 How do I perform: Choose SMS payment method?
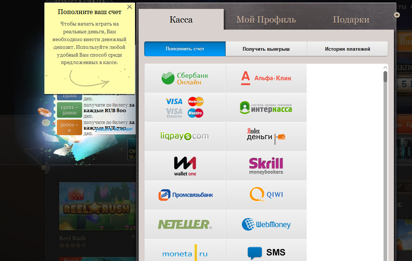coord(266,252)
